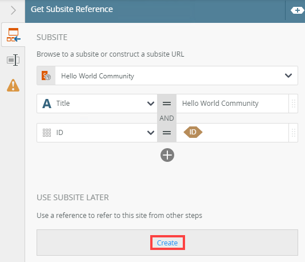Open the step properties tab icon
Viewport: 305px width, 262px height.
pos(13,60)
